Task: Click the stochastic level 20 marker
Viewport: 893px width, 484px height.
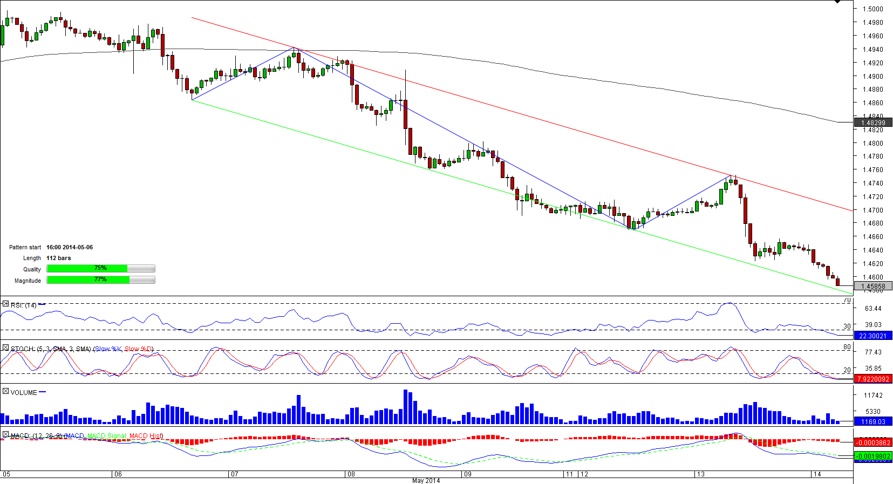Action: click(x=847, y=370)
